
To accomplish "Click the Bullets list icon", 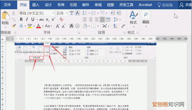I will pos(85,13).
